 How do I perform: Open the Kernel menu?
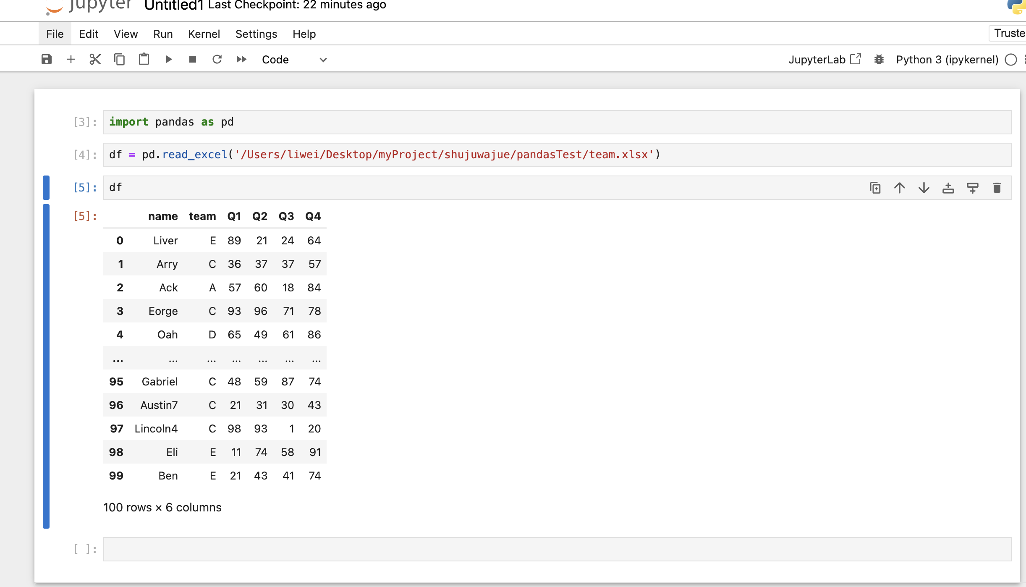(x=204, y=34)
